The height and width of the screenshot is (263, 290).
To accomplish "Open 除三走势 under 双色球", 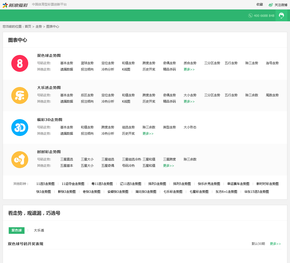I will [x=252, y=63].
